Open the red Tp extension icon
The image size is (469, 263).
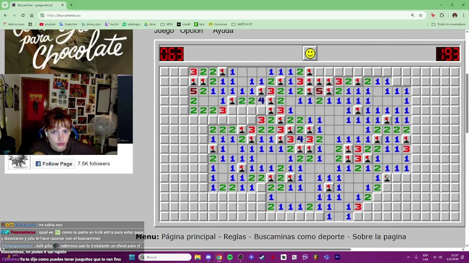click(433, 15)
